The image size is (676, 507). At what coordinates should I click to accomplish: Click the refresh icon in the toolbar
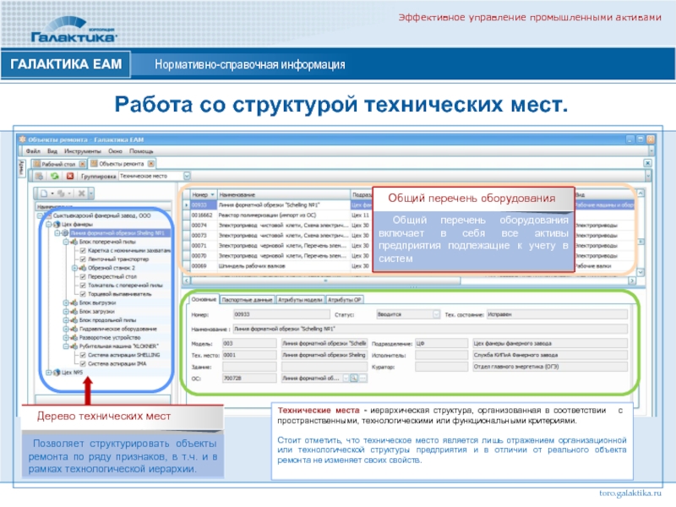pyautogui.click(x=54, y=176)
